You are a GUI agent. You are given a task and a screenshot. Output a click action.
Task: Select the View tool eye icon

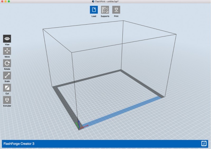pos(7,39)
